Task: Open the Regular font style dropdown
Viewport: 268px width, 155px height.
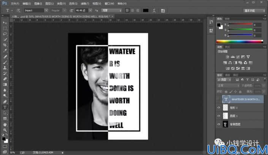Action: (x=65, y=11)
